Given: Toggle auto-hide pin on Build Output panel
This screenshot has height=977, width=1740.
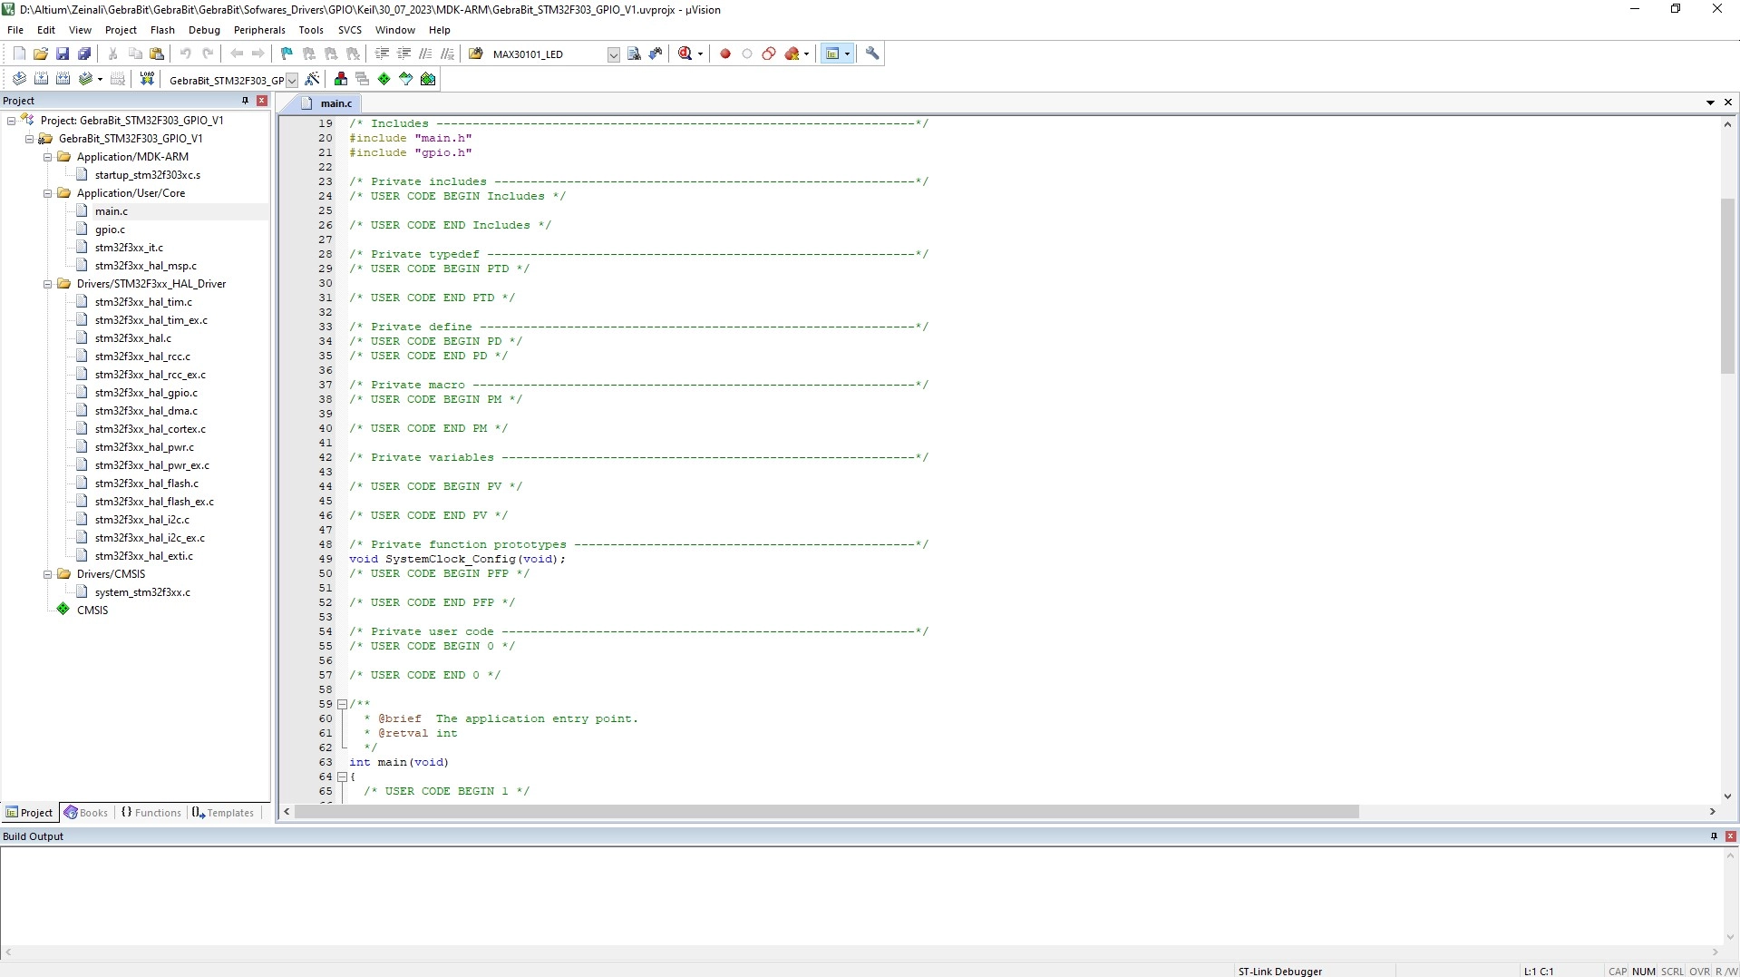Looking at the screenshot, I should tap(1714, 836).
